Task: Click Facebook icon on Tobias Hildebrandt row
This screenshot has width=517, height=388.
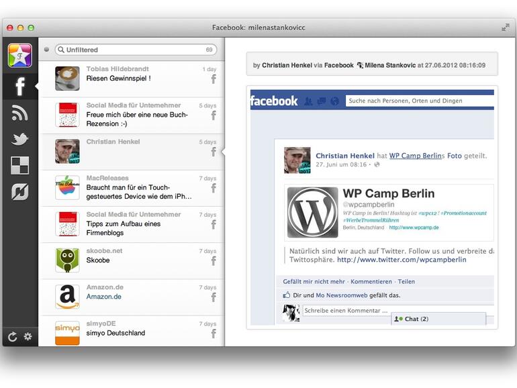Action: [214, 79]
